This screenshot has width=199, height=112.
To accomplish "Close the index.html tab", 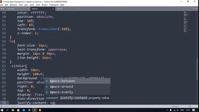I will point(28,9).
